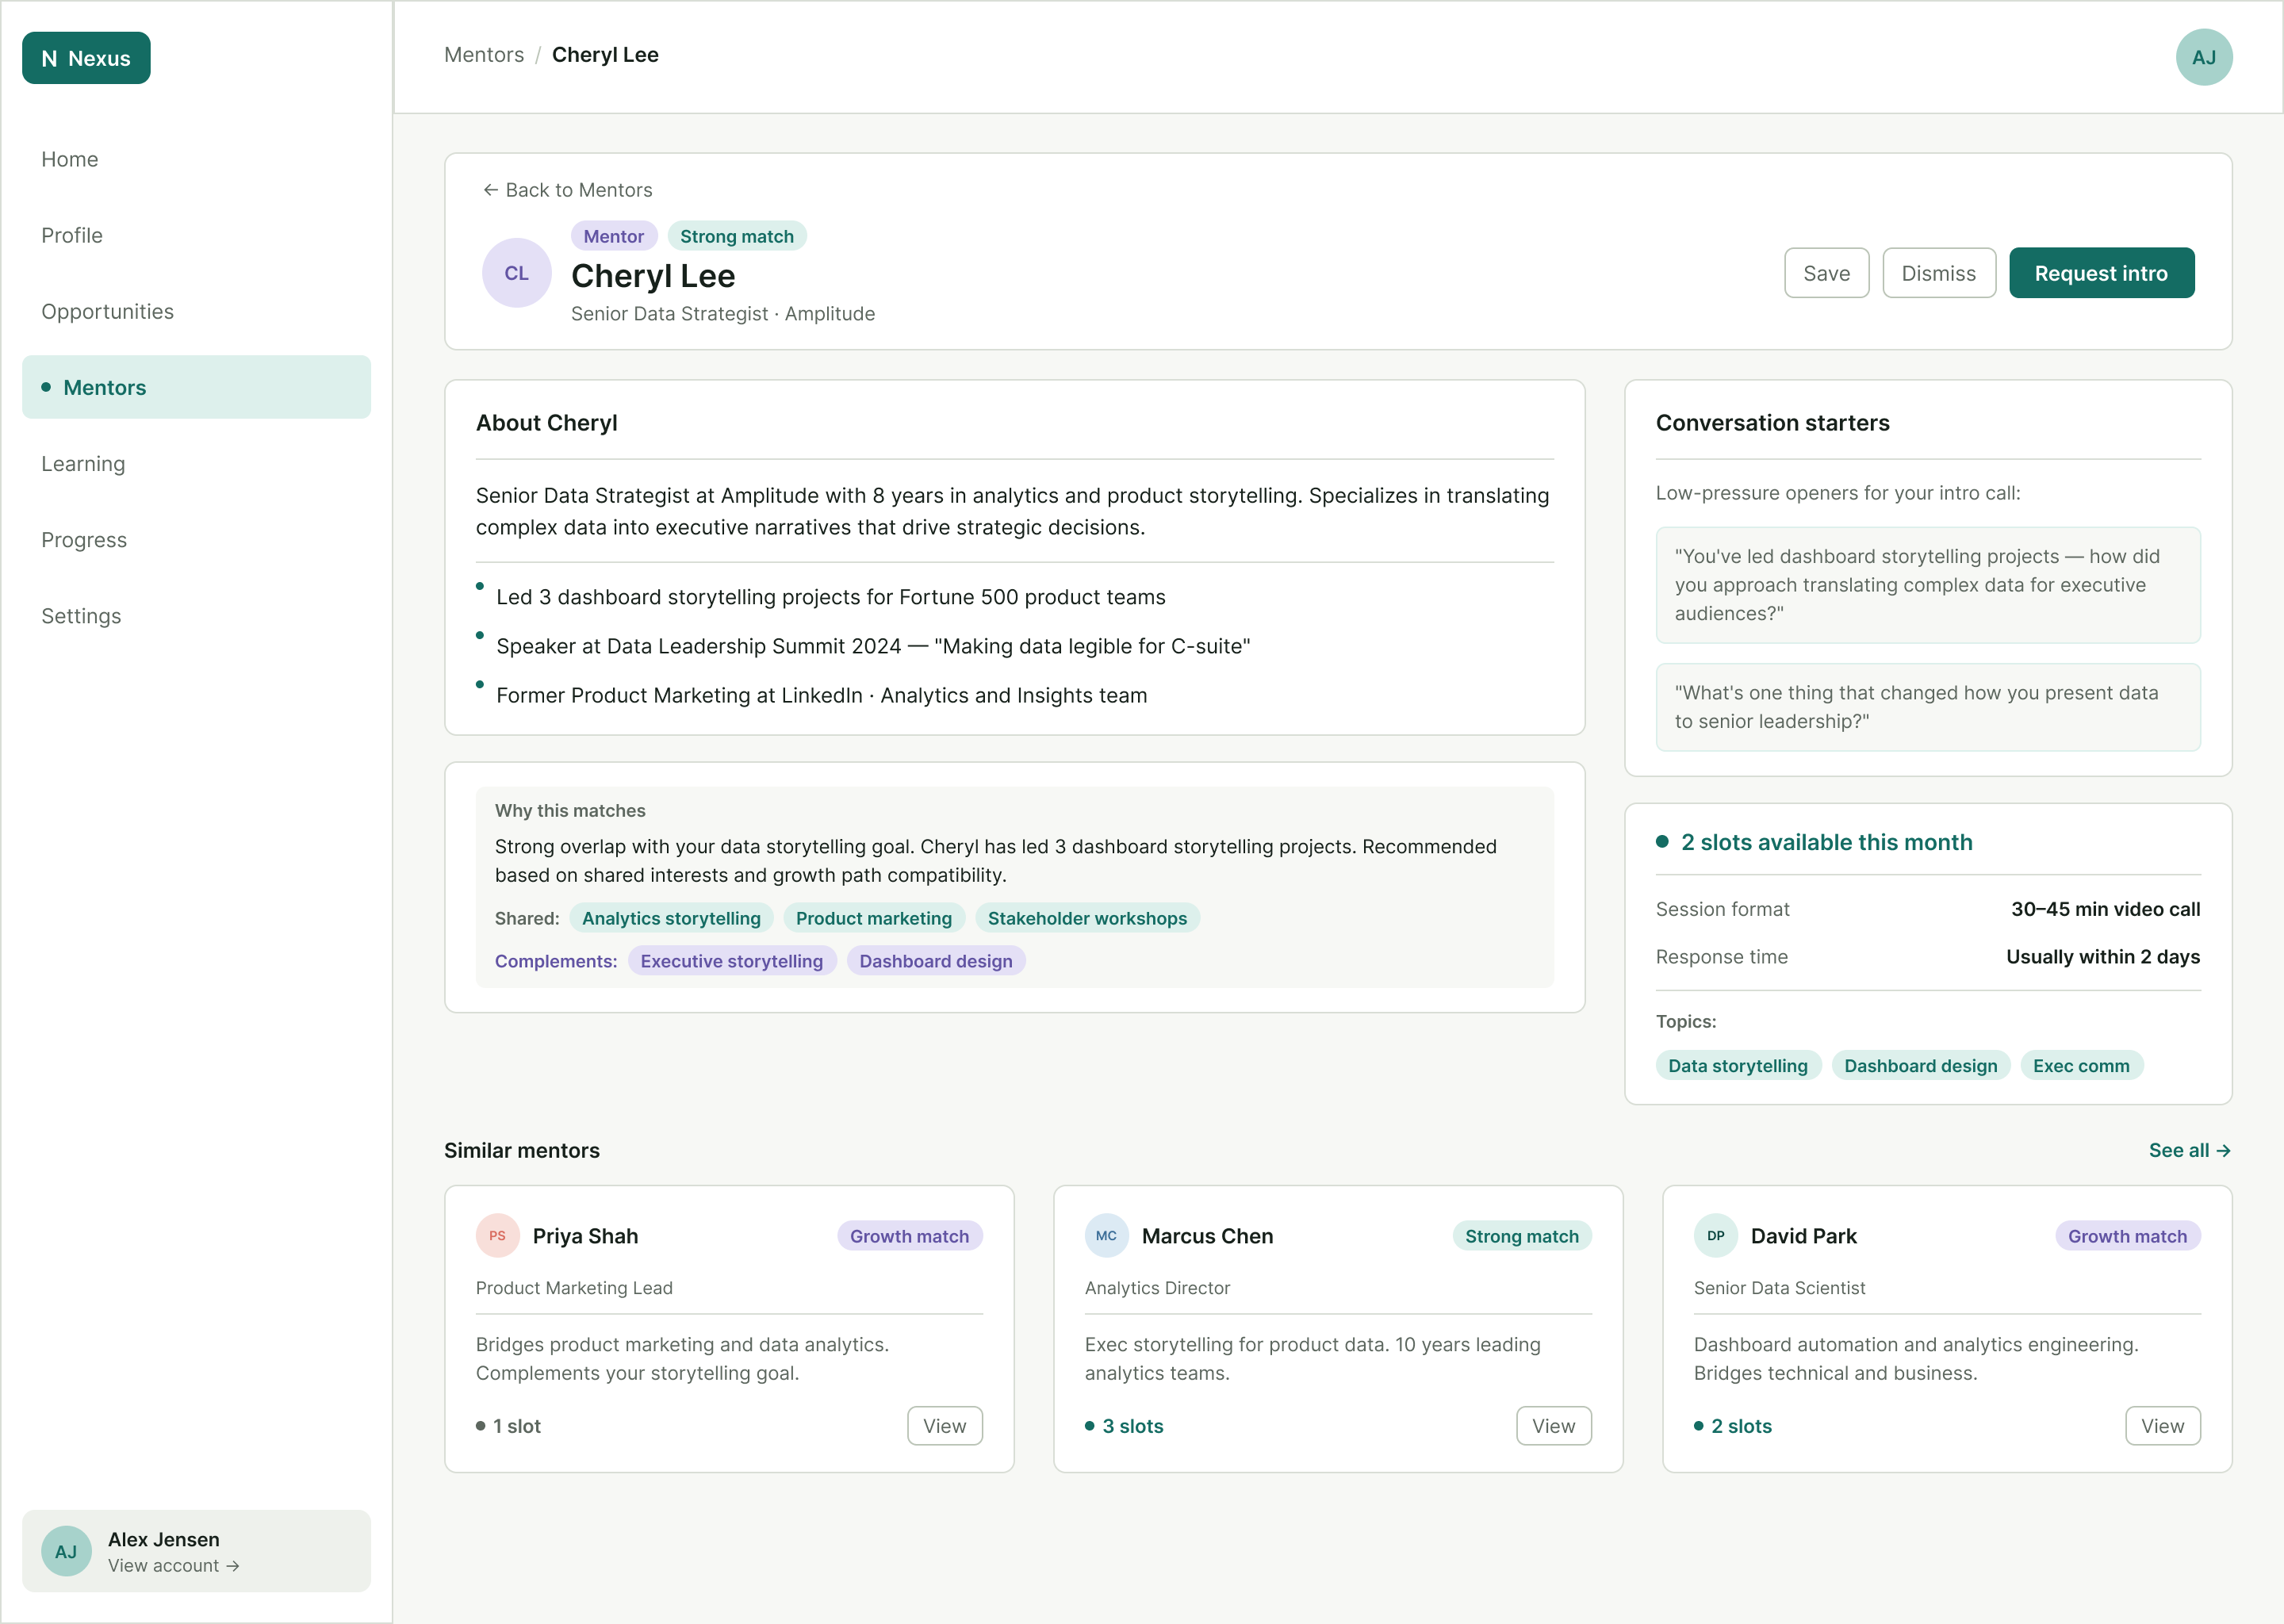2284x1624 pixels.
Task: Dismiss Cheryl Lee's profile
Action: pyautogui.click(x=1938, y=273)
